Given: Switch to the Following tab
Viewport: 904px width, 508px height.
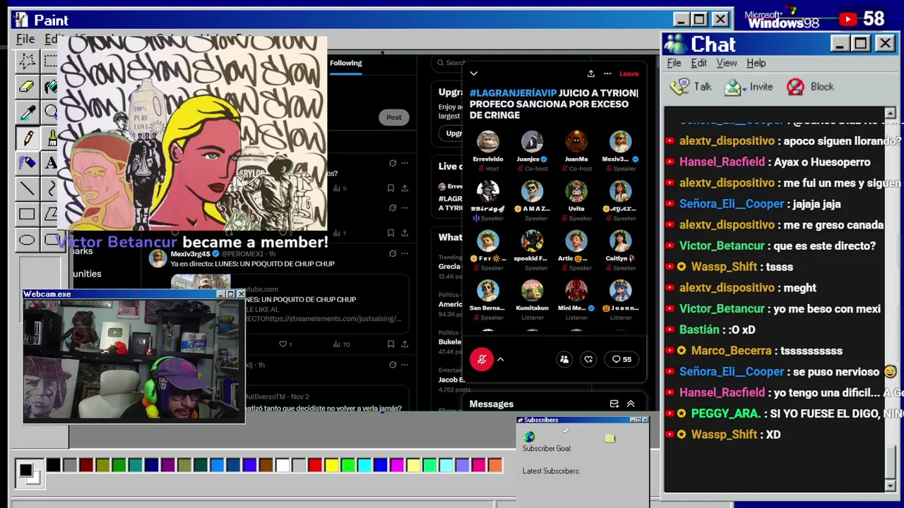Looking at the screenshot, I should [345, 63].
